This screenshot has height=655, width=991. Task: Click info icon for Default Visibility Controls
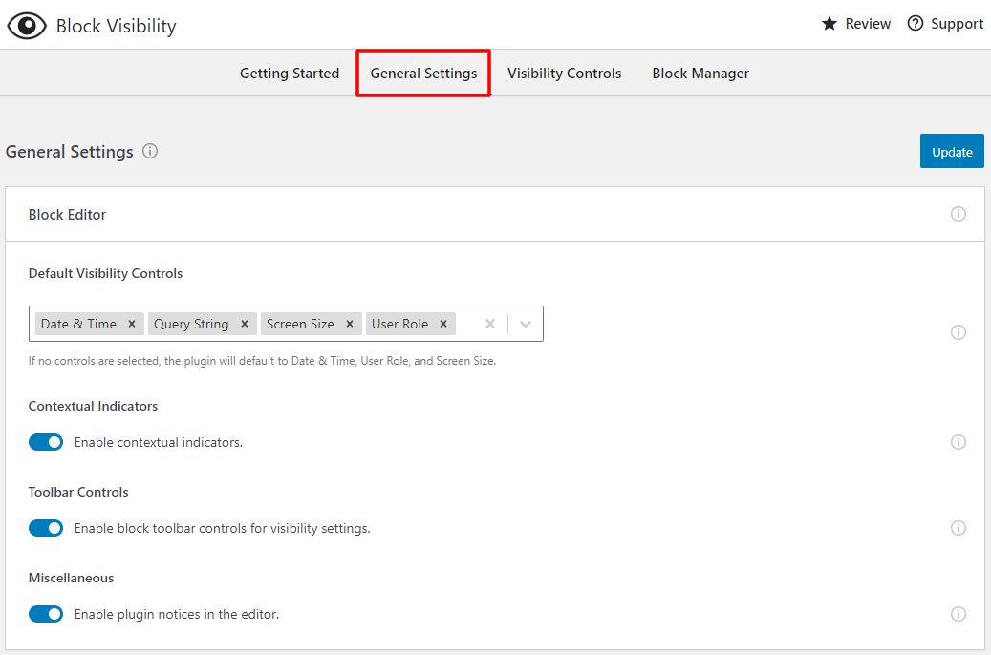(959, 332)
